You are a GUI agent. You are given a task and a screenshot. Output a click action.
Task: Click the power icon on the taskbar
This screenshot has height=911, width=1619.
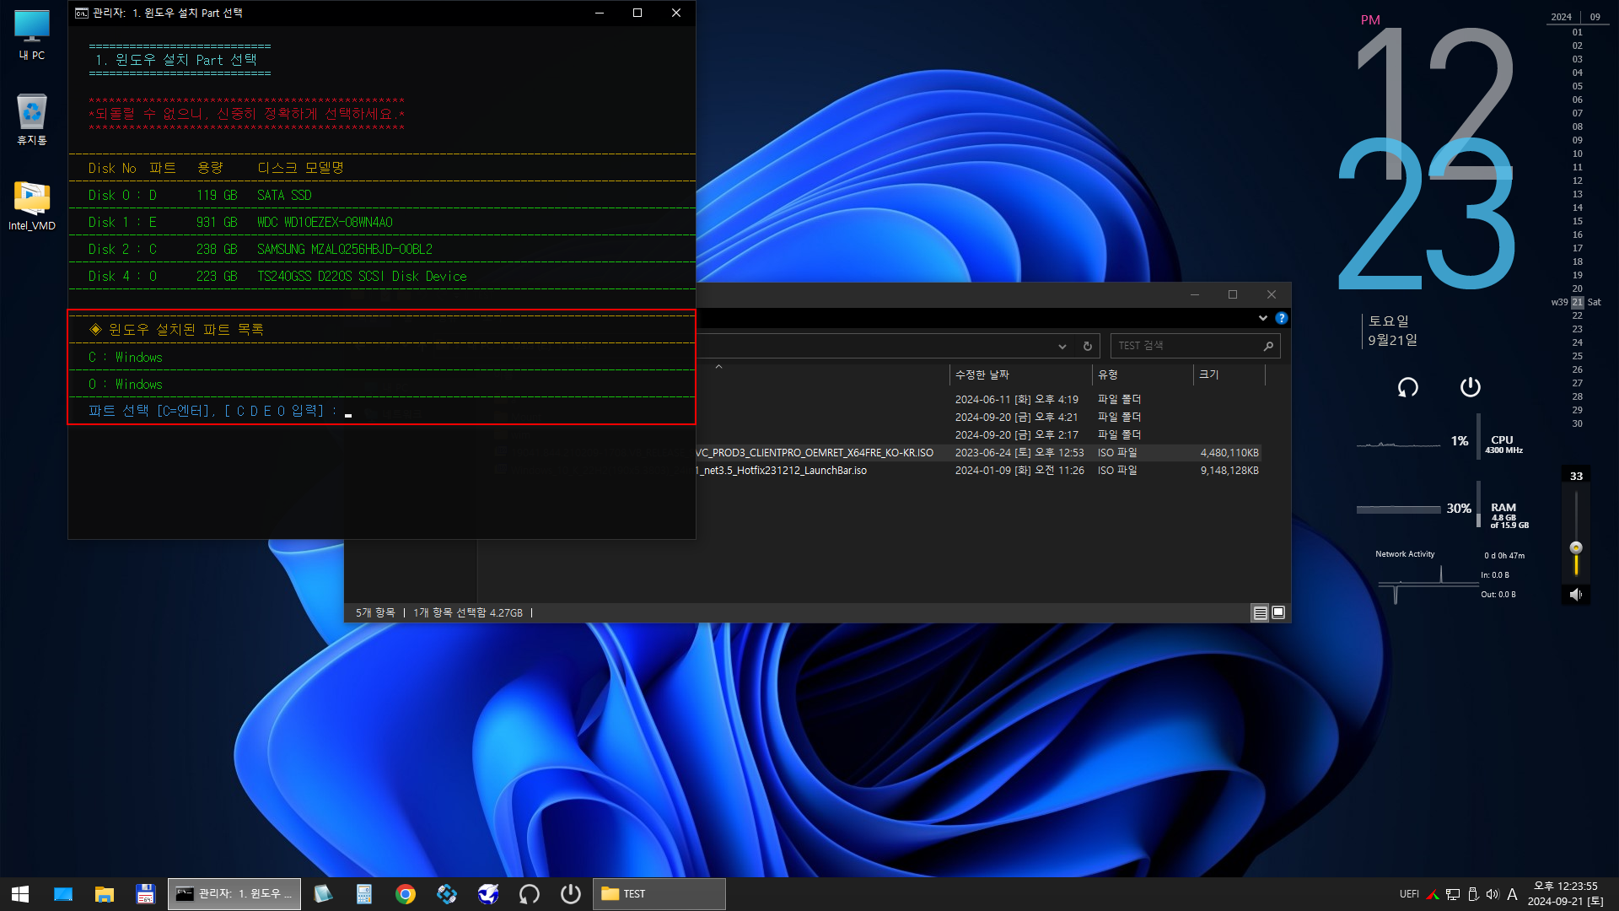point(571,894)
